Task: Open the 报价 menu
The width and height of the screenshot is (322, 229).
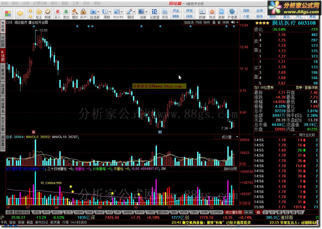Action: coord(15,3)
